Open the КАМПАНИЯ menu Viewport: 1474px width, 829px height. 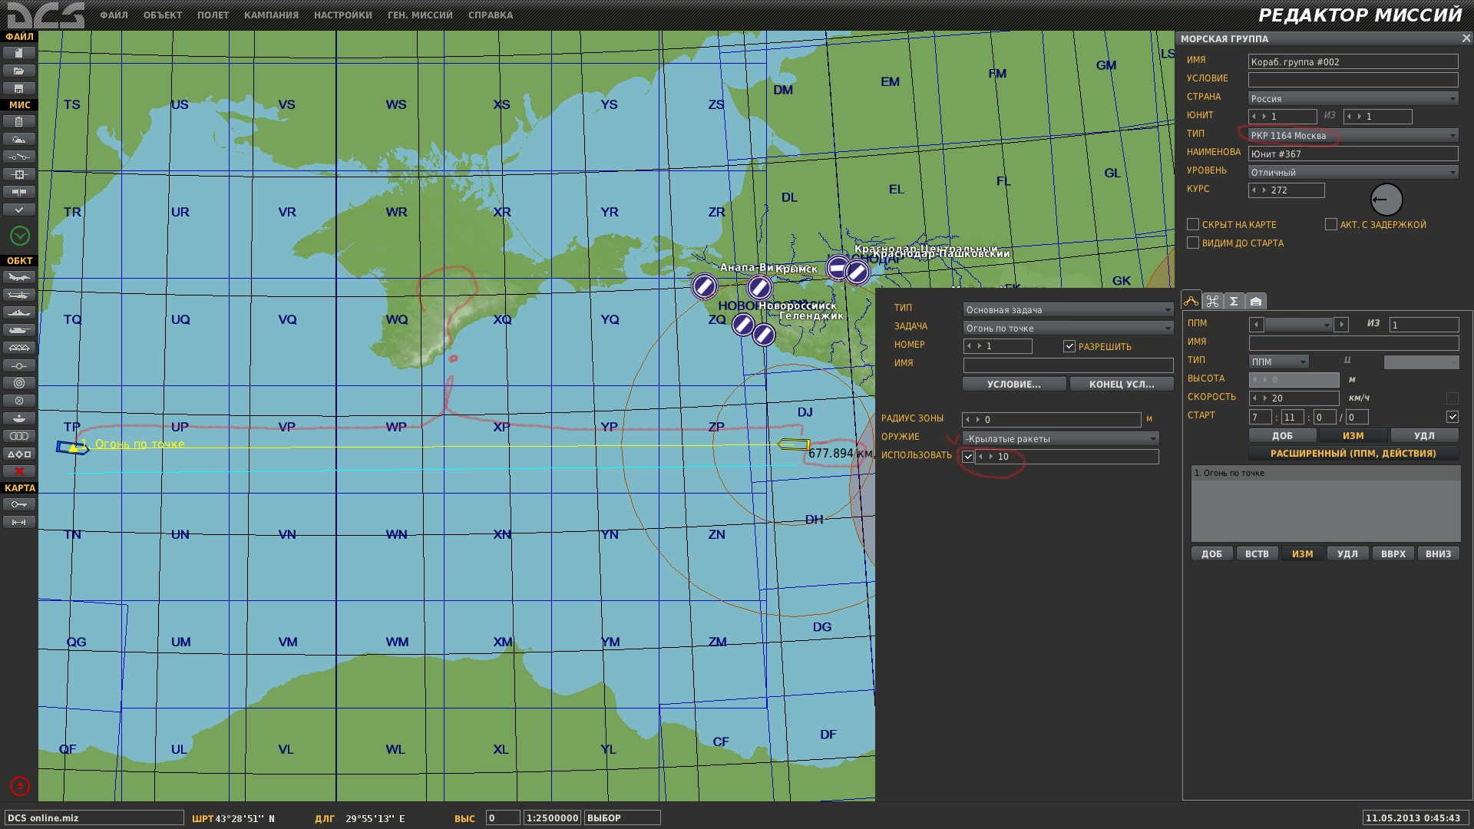pos(271,15)
